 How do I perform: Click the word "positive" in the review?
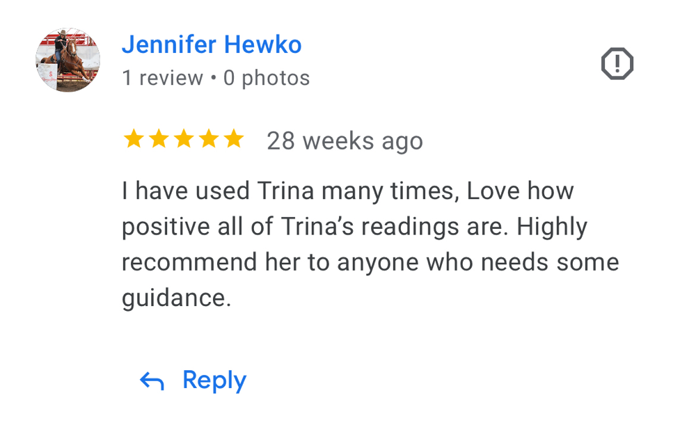tap(166, 227)
